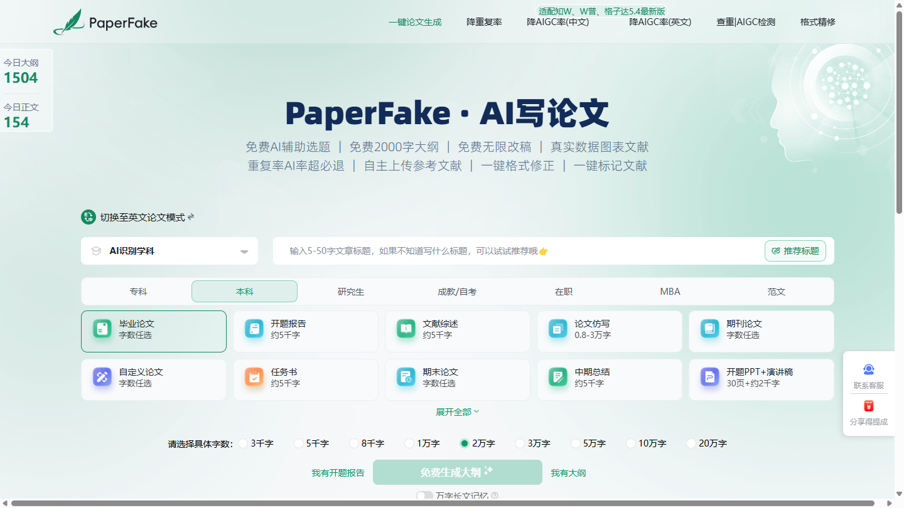Click the 中期总结 card icon
The image size is (904, 508).
pyautogui.click(x=558, y=377)
